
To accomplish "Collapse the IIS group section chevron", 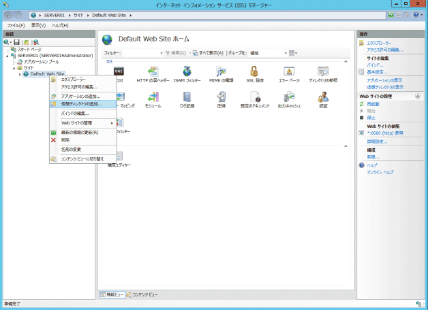I will [346, 61].
